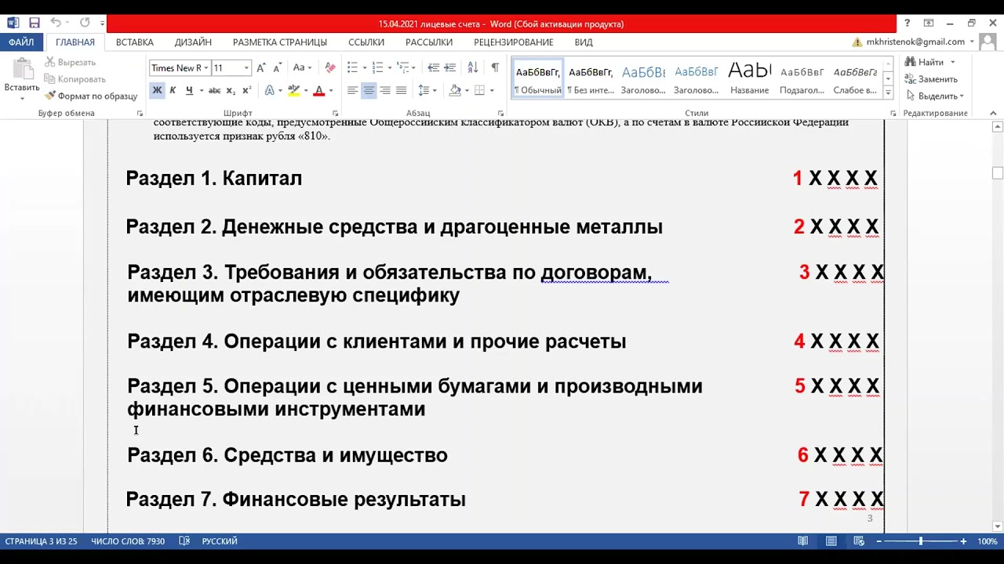This screenshot has height=564, width=1004.
Task: Align text right
Action: [x=385, y=91]
